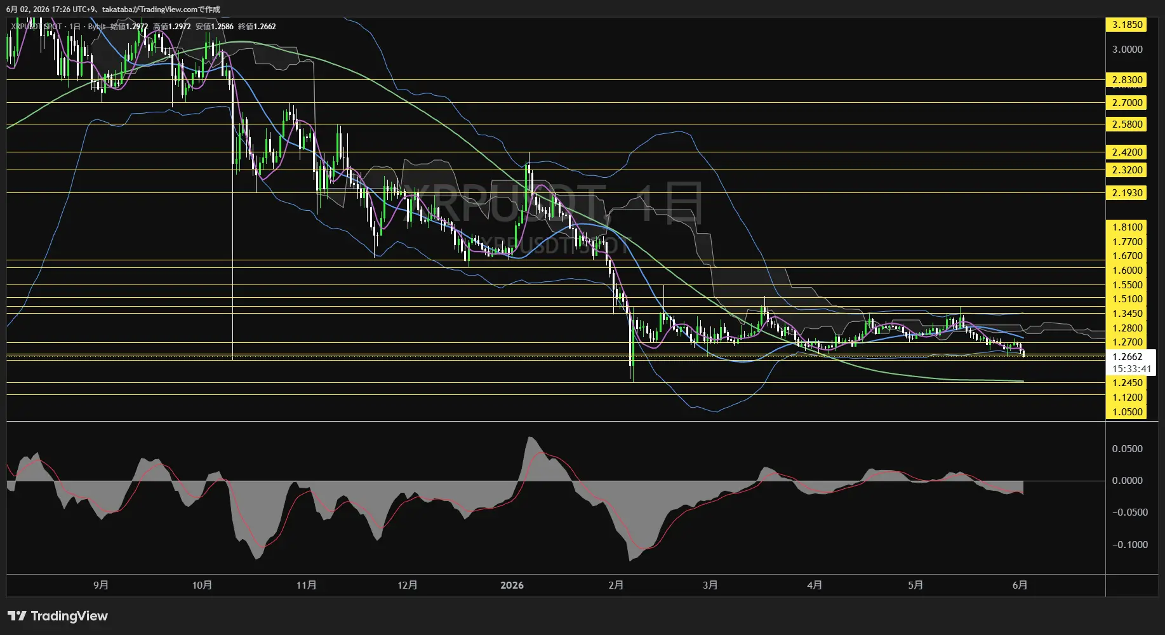Screen dimensions: 1165x635
Task: Select the 始値1.2972 open value in legend
Action: coord(129,27)
